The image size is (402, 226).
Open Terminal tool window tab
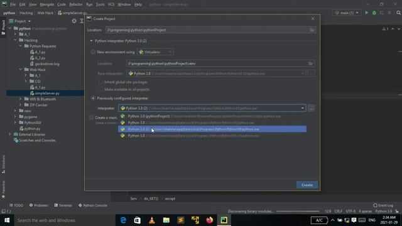coord(63,205)
